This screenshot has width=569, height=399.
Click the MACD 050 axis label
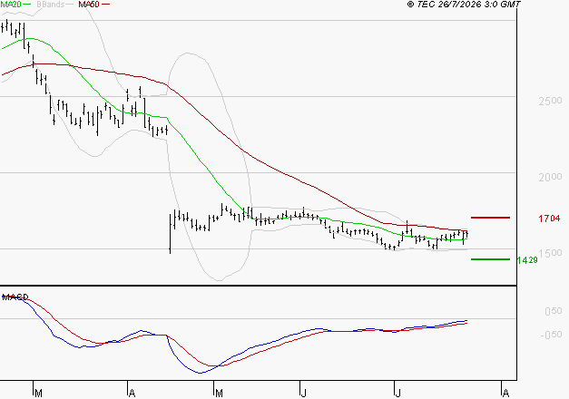tap(553, 311)
